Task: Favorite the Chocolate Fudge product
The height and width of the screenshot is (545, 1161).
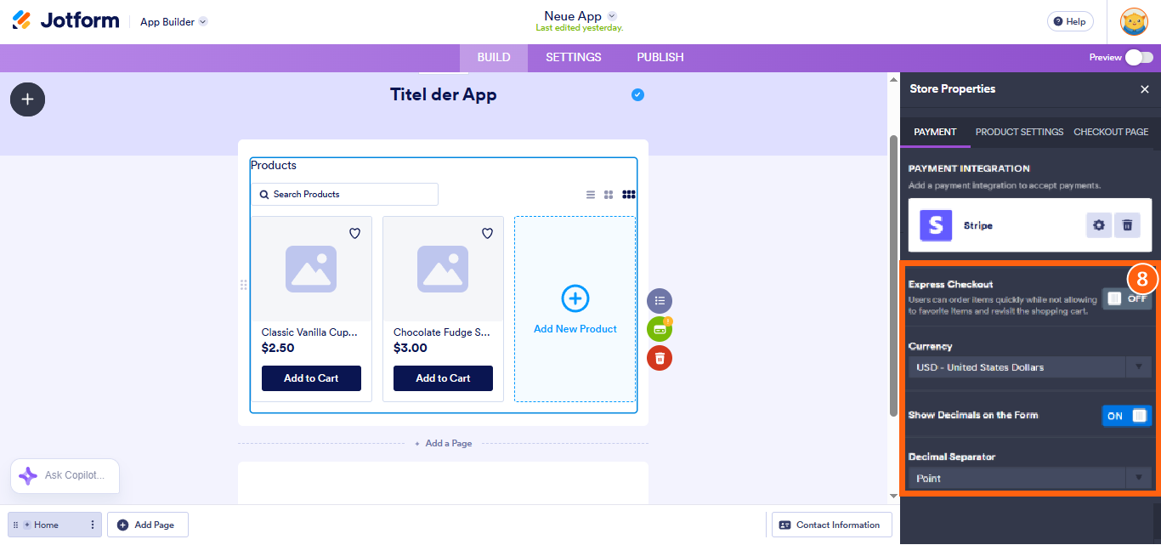Action: click(487, 234)
